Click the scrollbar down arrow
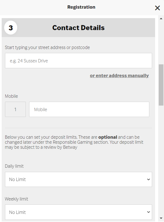This screenshot has height=222, width=164. click(161, 218)
